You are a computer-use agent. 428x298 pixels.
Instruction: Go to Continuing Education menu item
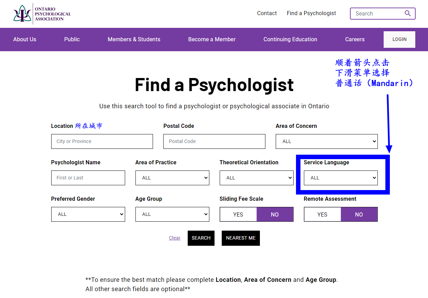click(x=290, y=40)
